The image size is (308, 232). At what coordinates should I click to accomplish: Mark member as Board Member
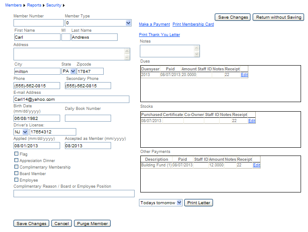16,173
